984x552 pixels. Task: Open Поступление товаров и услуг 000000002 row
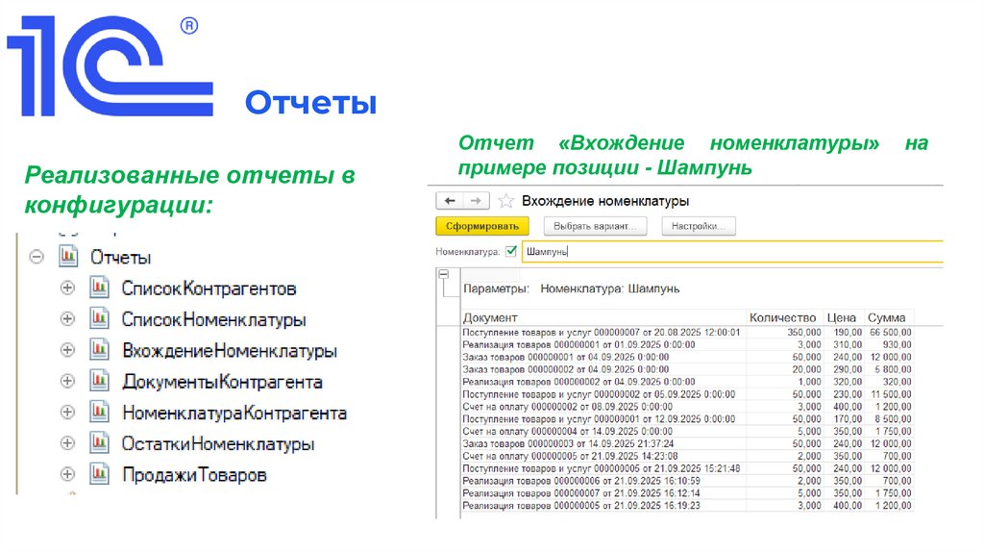(687, 394)
